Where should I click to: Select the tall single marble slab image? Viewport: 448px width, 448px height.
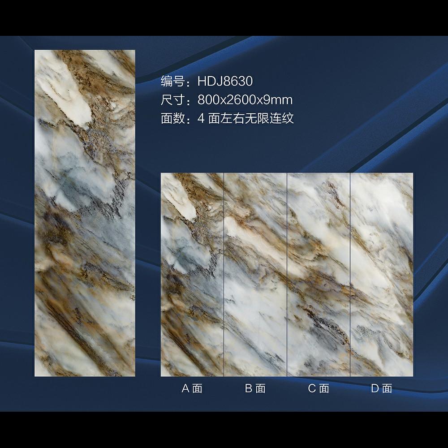pos(85,213)
